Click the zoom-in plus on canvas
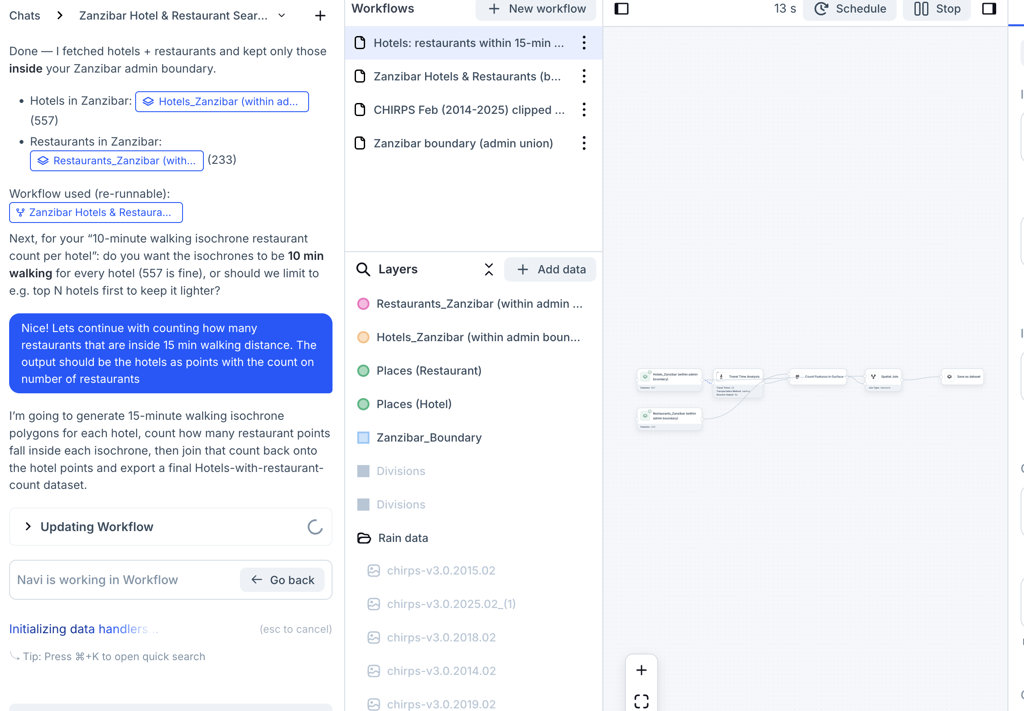This screenshot has width=1024, height=711. click(x=641, y=670)
